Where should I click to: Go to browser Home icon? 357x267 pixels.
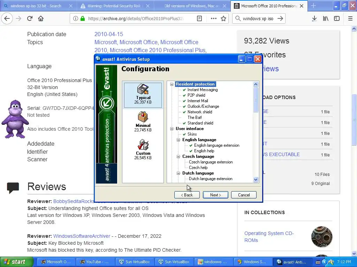41,19
